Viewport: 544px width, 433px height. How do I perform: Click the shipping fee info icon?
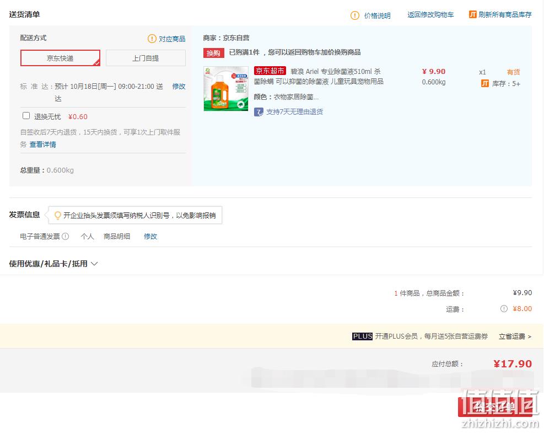point(504,309)
